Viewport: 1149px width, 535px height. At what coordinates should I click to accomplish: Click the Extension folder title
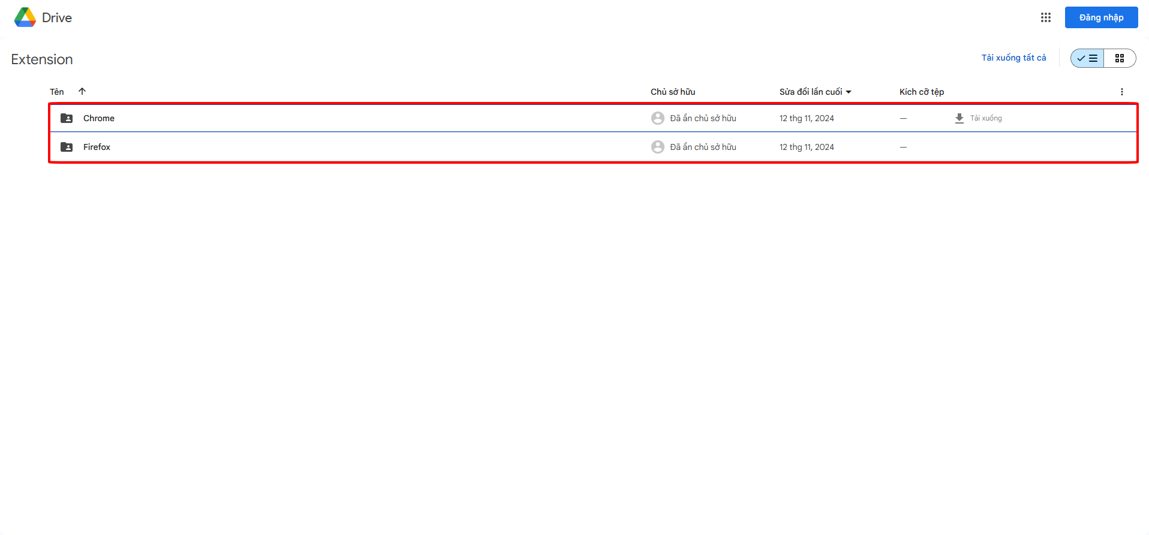click(x=42, y=59)
